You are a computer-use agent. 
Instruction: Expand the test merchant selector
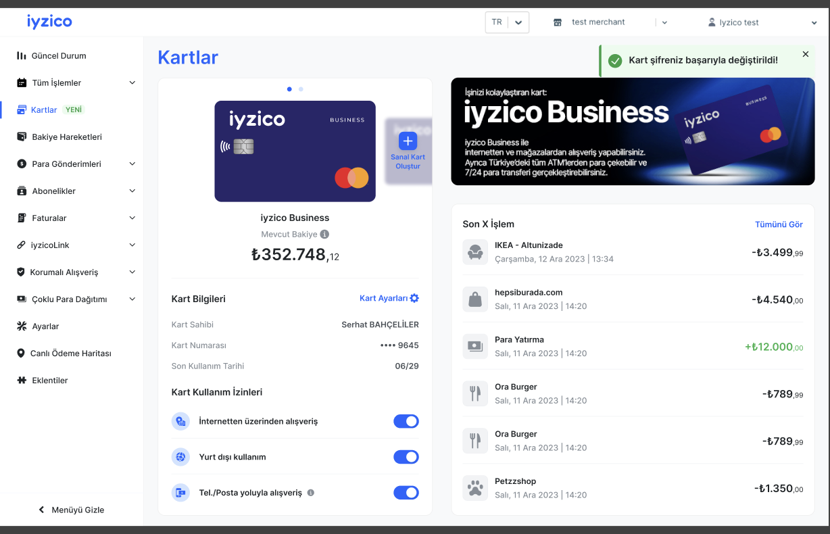664,22
